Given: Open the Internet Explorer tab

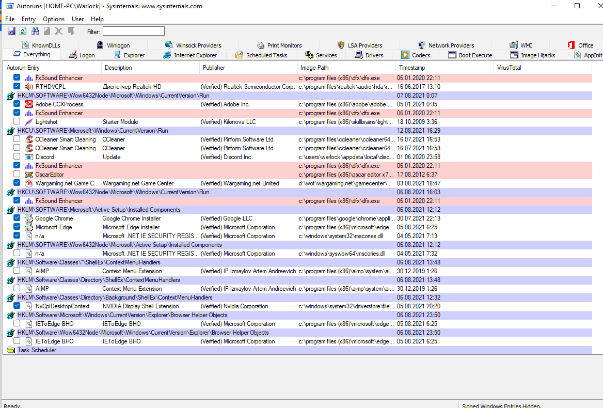Looking at the screenshot, I should tap(190, 55).
